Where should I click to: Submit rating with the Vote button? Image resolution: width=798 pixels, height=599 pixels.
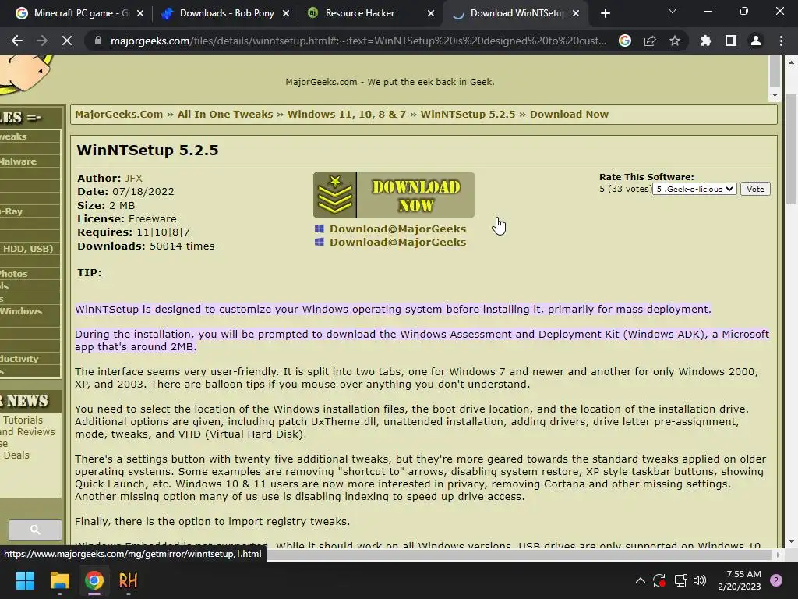755,189
